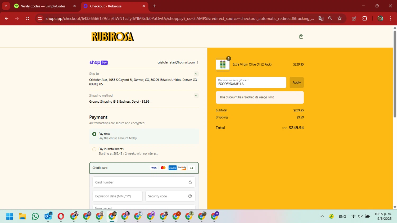Click the email cristofer_atar@hotmail.com

click(176, 62)
